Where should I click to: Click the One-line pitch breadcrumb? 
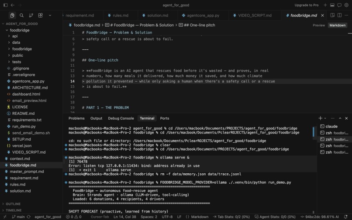point(197,25)
